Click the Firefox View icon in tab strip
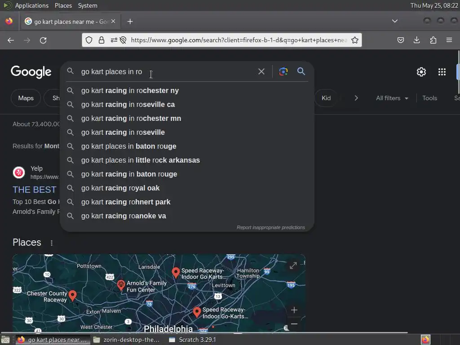This screenshot has width=460, height=345. pos(9,22)
